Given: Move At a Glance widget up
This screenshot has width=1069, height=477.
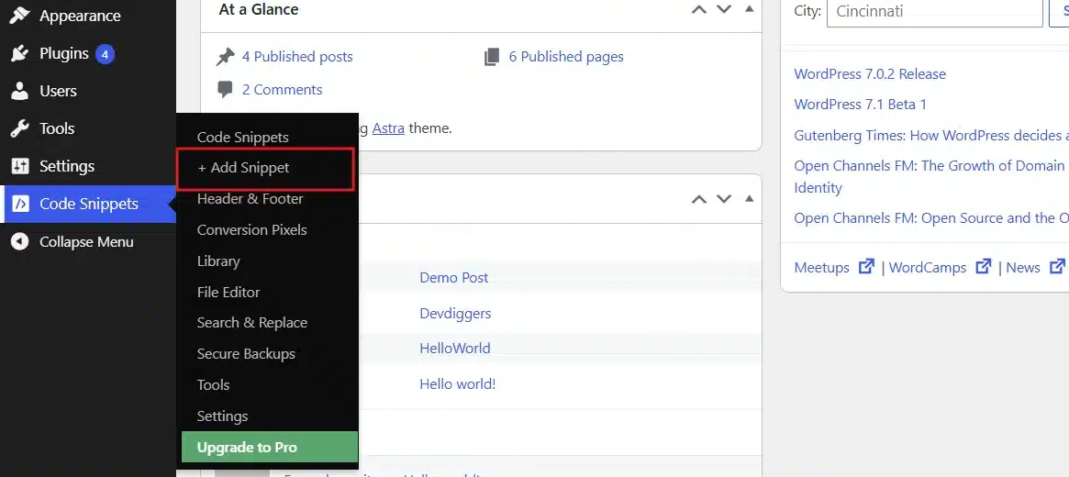Looking at the screenshot, I should click(x=699, y=9).
